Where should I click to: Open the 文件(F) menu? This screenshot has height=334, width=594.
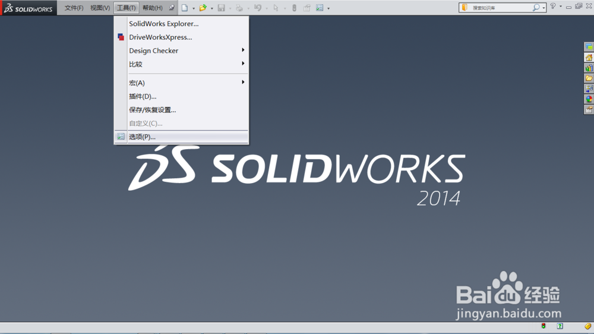(74, 8)
